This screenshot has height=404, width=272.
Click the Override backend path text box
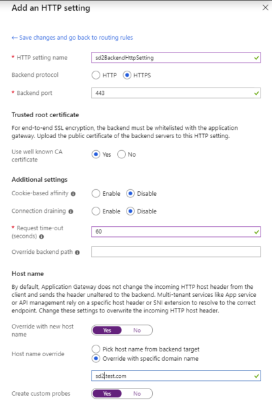coord(176,252)
